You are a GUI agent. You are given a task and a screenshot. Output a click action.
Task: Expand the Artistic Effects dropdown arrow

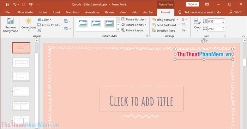pyautogui.click(x=61, y=25)
